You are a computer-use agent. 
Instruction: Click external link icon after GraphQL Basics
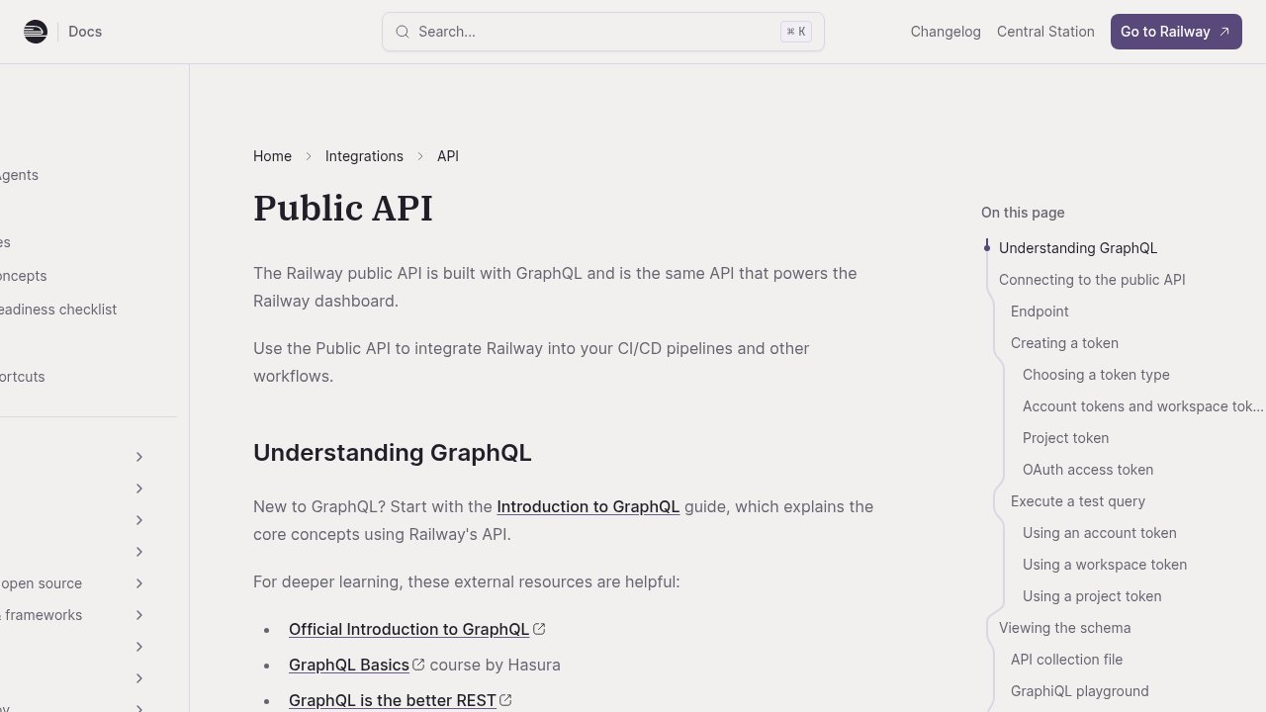(x=418, y=665)
